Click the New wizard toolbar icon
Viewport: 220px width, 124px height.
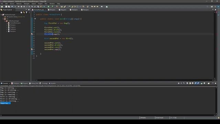coord(2,7)
